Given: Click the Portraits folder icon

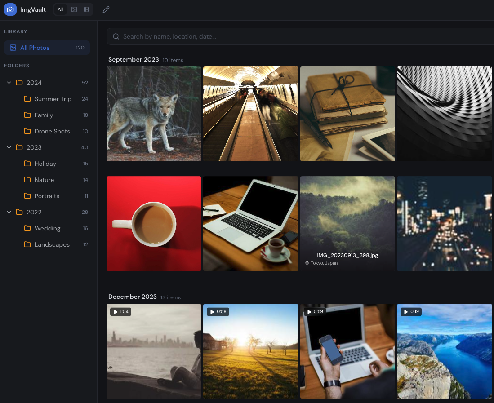Looking at the screenshot, I should click(x=27, y=196).
